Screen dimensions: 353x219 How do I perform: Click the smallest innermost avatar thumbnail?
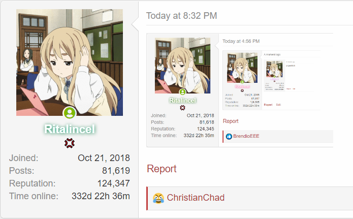(x=274, y=69)
